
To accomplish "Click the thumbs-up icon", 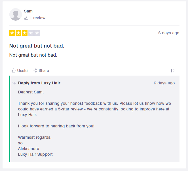I will tap(13, 70).
